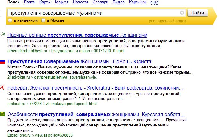The image size is (219, 139).
Task: Open the 00131710_0.html URL link
Action: [x=109, y=51]
